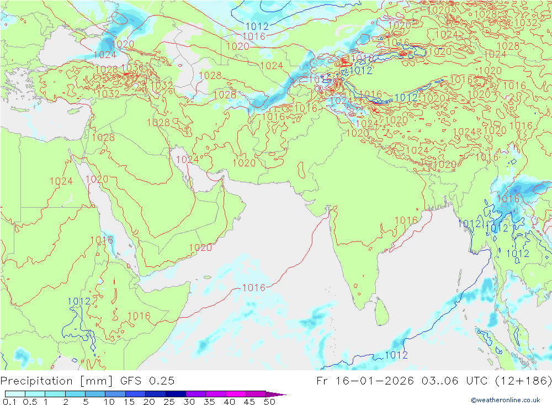Screen dimensions: 552x405
Task: Click the '1016' isobar label over Arabian Sea
Action: tap(254, 288)
